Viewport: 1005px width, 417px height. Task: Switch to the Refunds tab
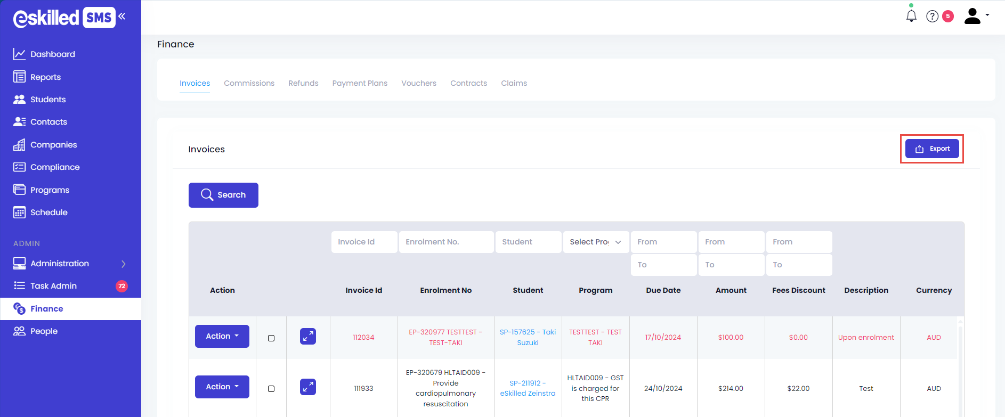303,83
